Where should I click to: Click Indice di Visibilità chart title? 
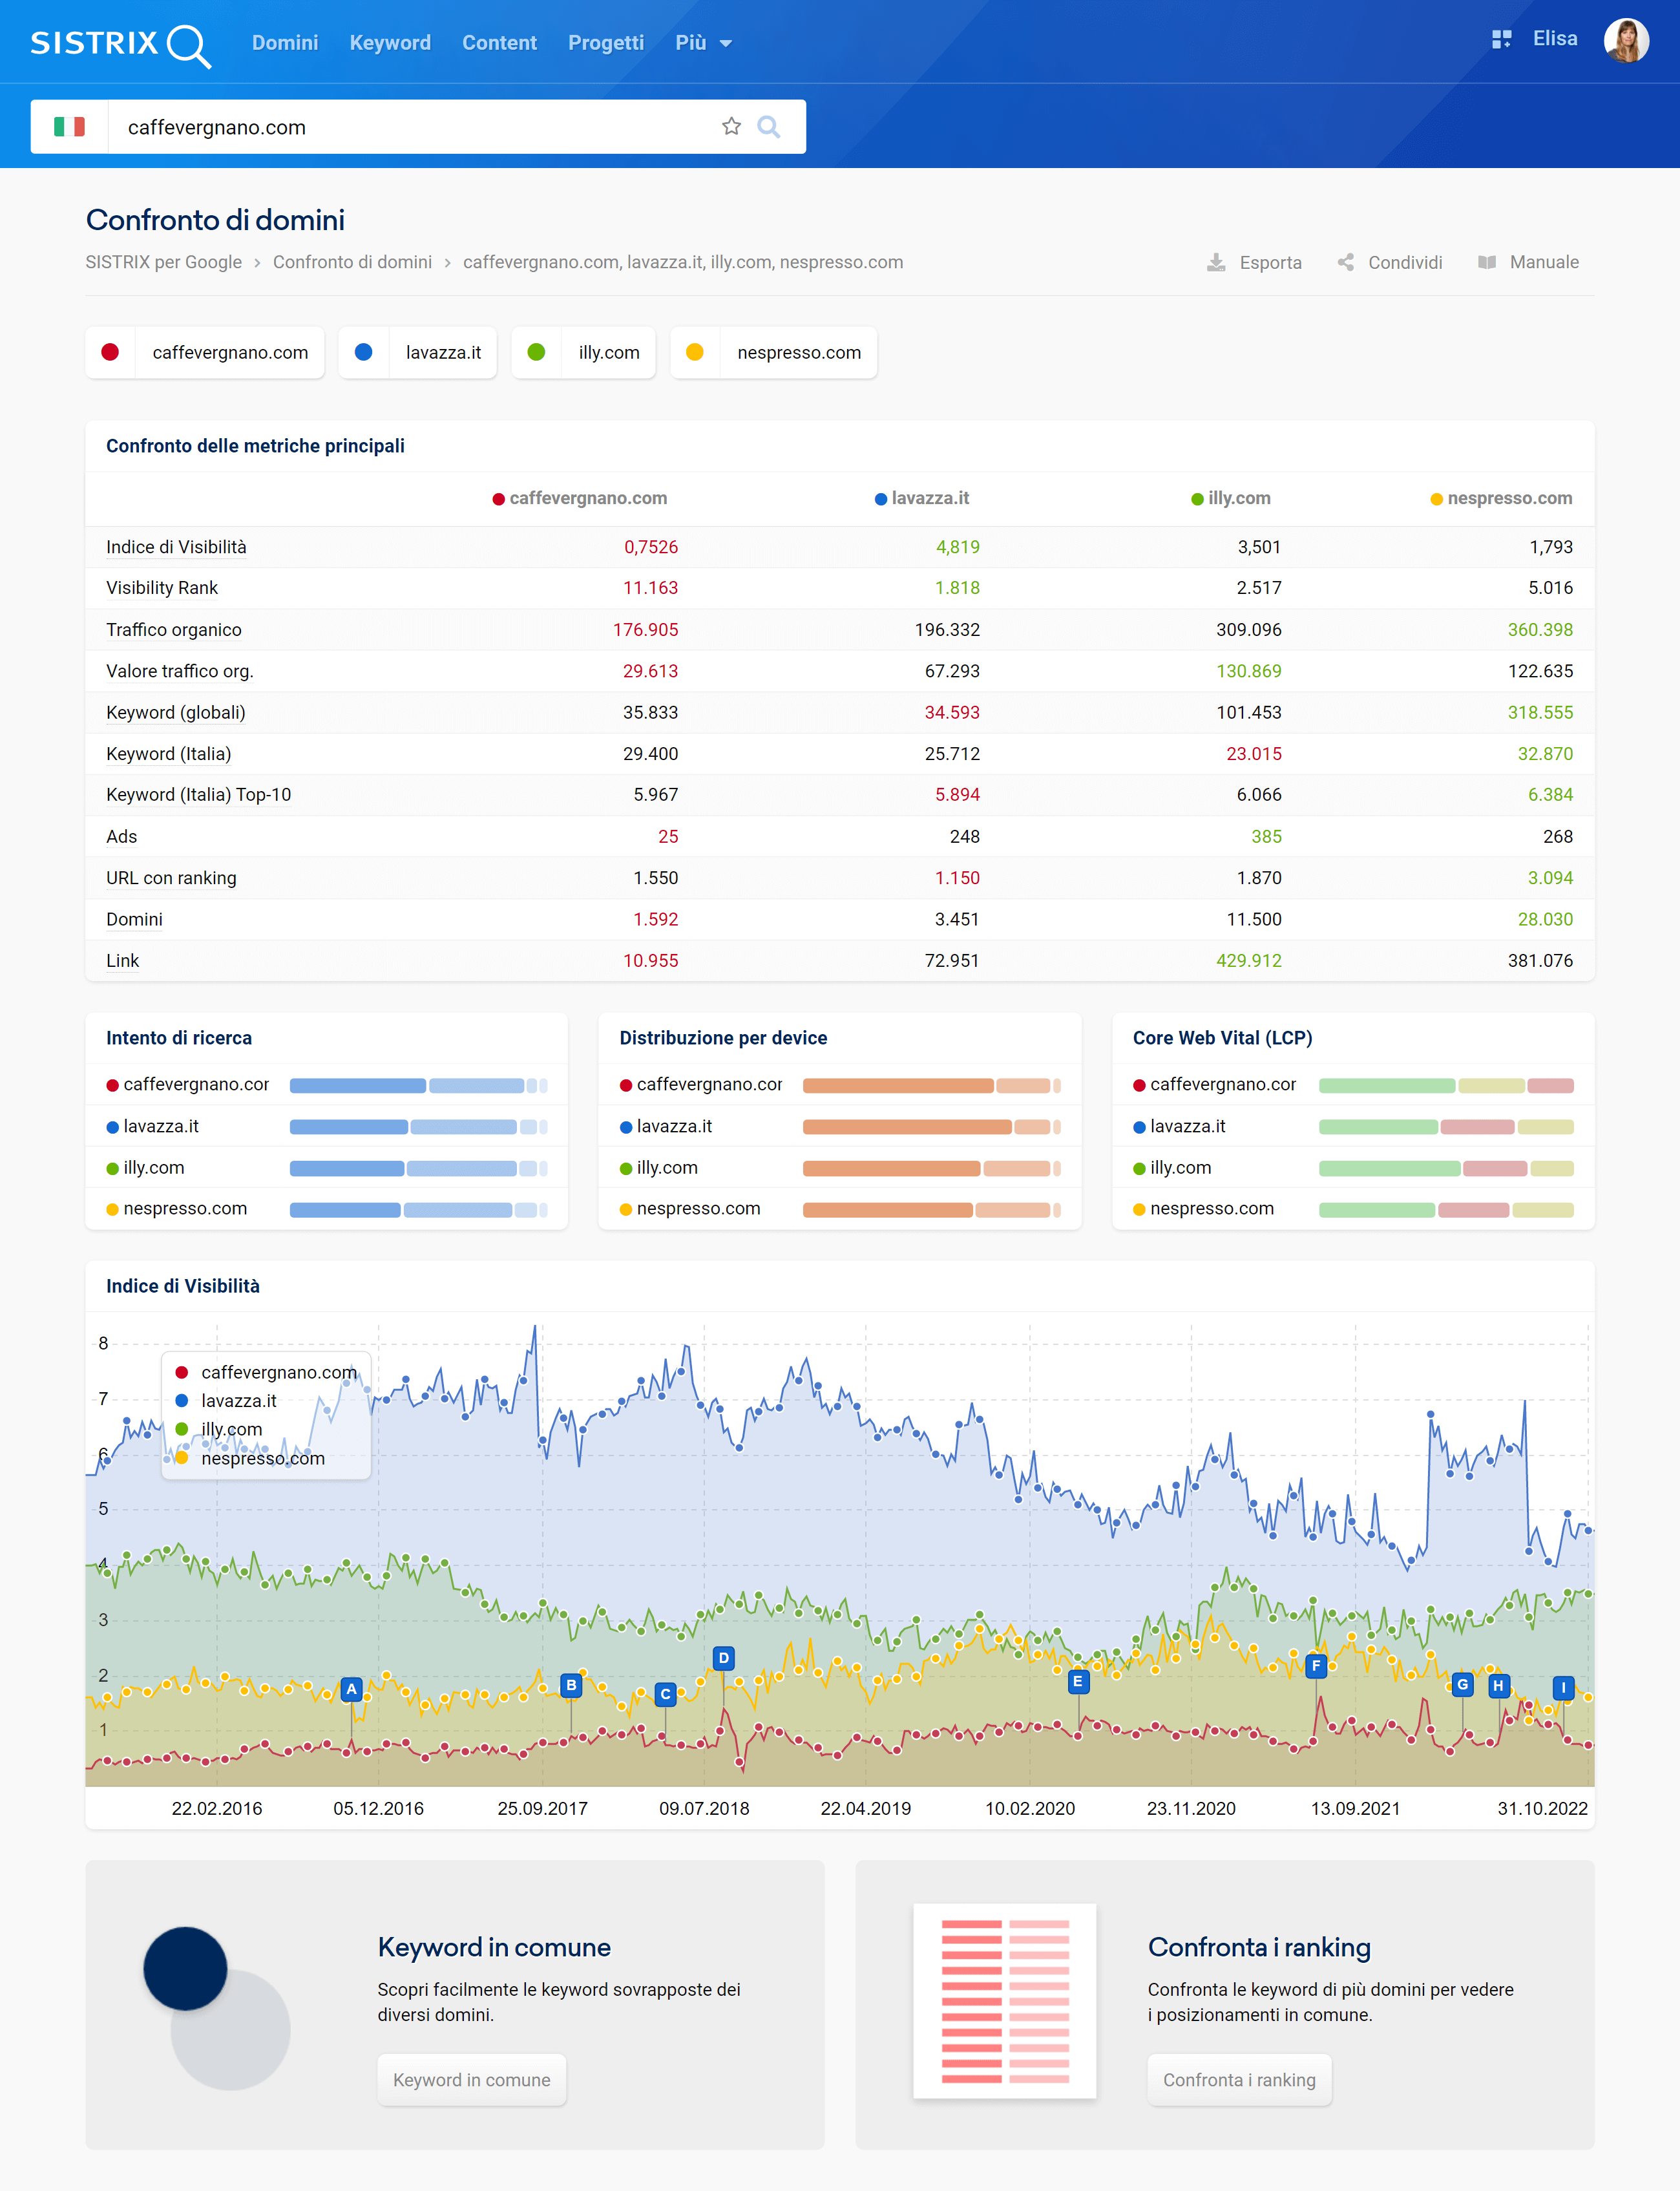click(x=183, y=1286)
